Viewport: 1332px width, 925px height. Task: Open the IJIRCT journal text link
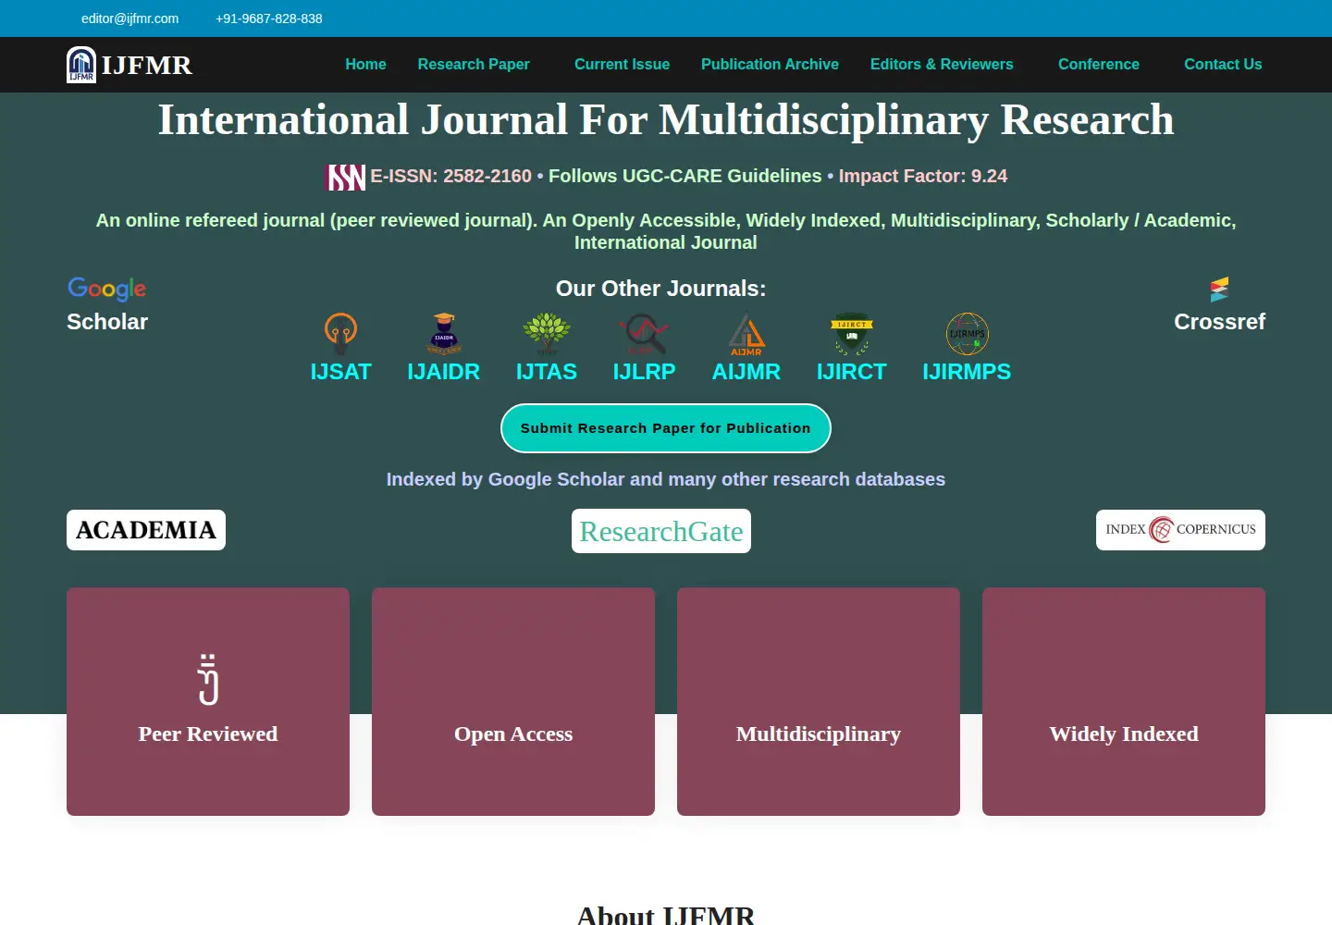852,372
